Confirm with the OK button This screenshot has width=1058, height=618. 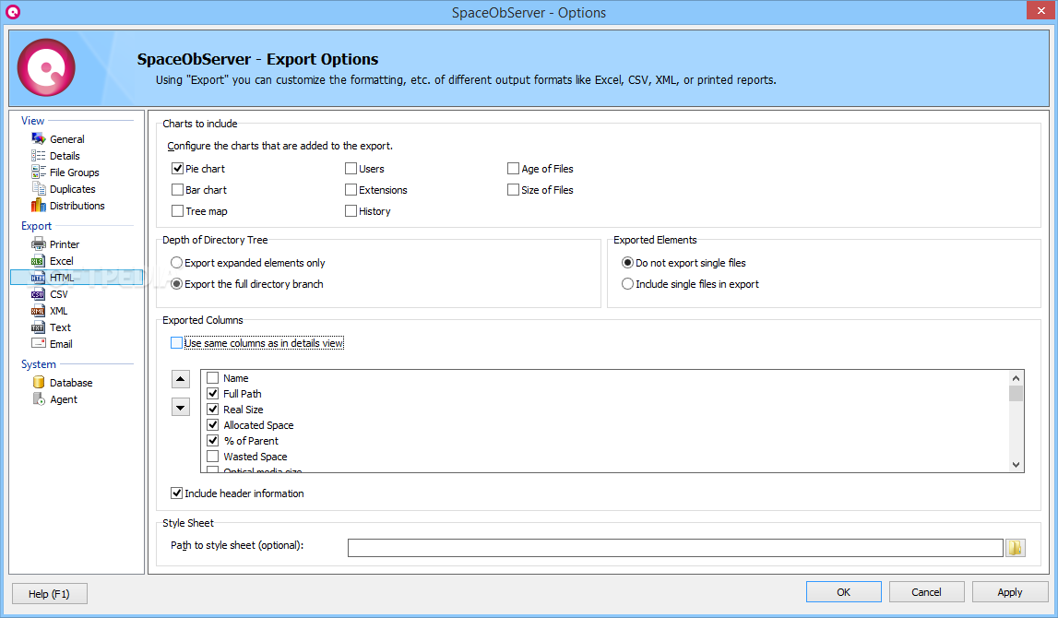[x=843, y=591]
